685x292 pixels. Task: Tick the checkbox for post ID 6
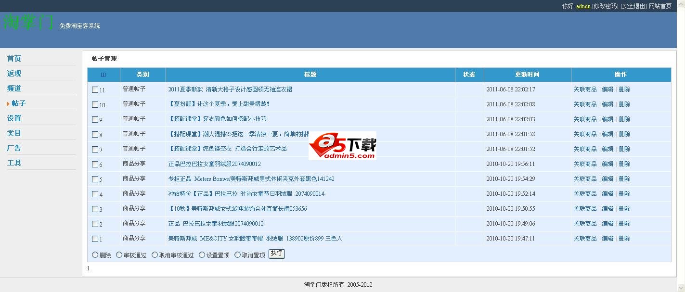[95, 164]
